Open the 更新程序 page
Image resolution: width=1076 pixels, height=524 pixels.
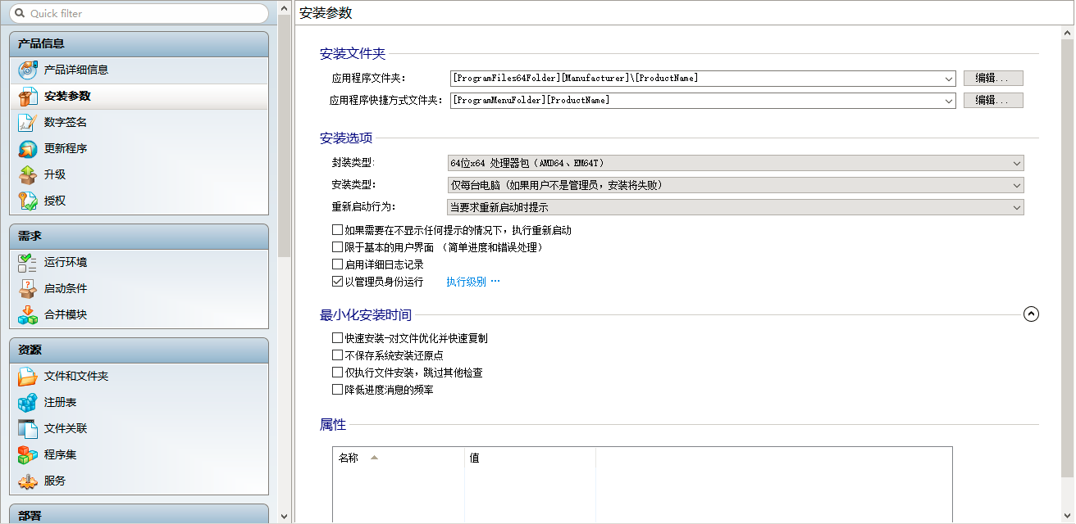pos(25,148)
